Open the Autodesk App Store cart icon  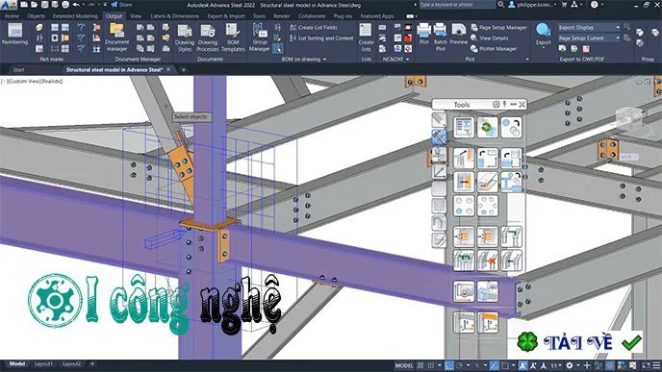pyautogui.click(x=564, y=5)
